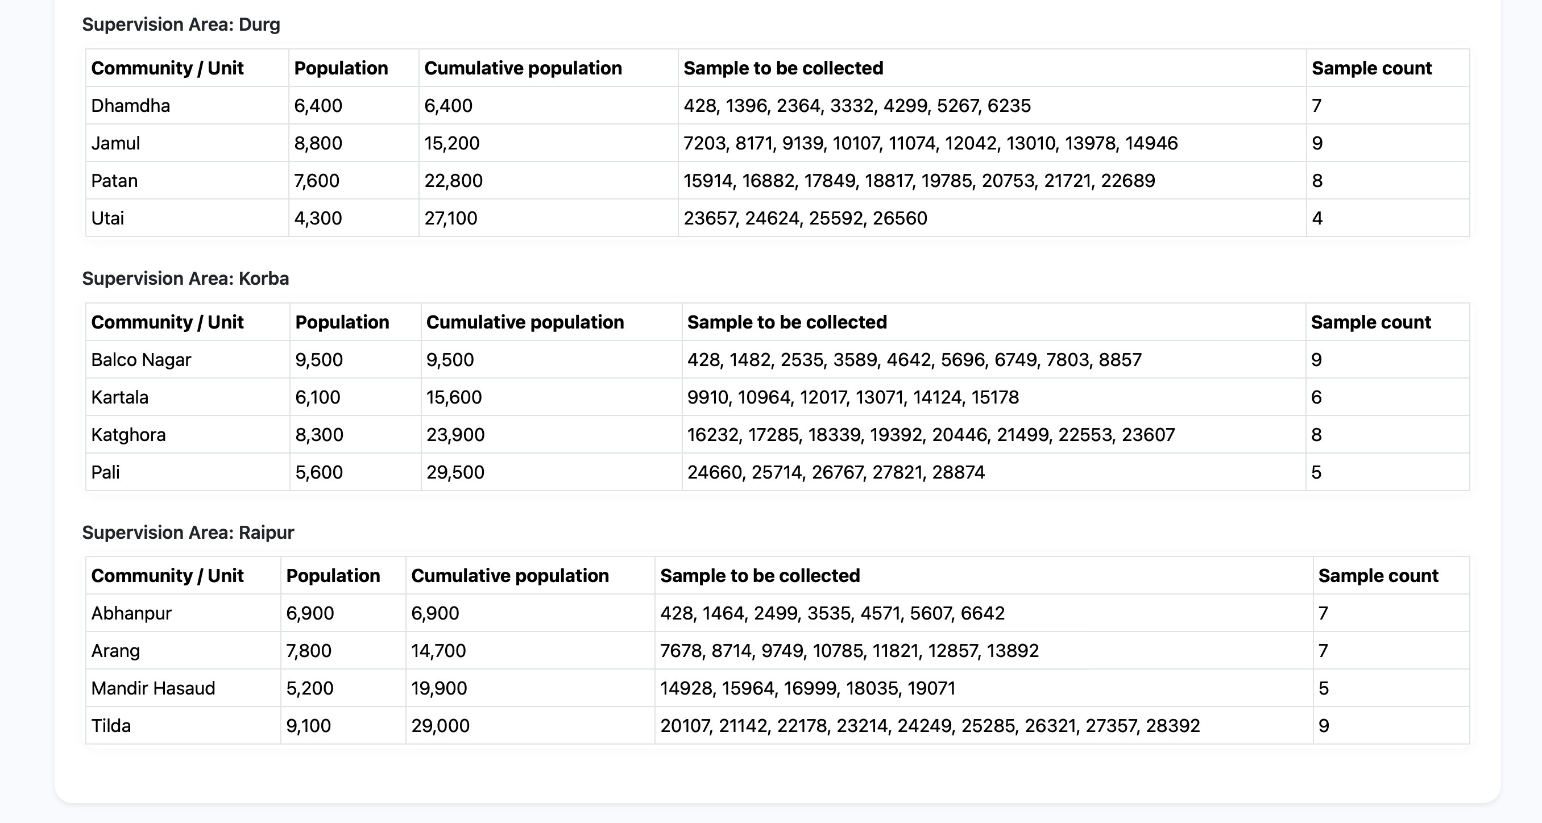Select Tilda's sample numbers cell
The height and width of the screenshot is (823, 1542).
coord(930,725)
